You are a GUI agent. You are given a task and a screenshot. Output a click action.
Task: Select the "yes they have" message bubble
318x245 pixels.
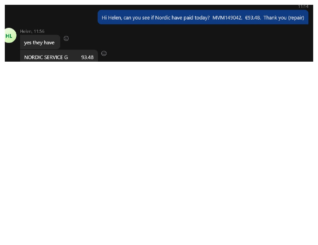coord(39,42)
